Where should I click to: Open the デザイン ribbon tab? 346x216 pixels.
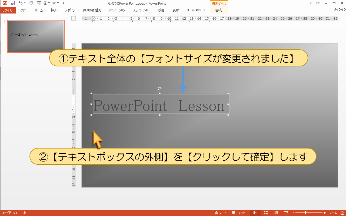(70, 10)
